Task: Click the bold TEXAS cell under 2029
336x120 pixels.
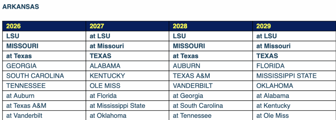Action: click(x=294, y=56)
